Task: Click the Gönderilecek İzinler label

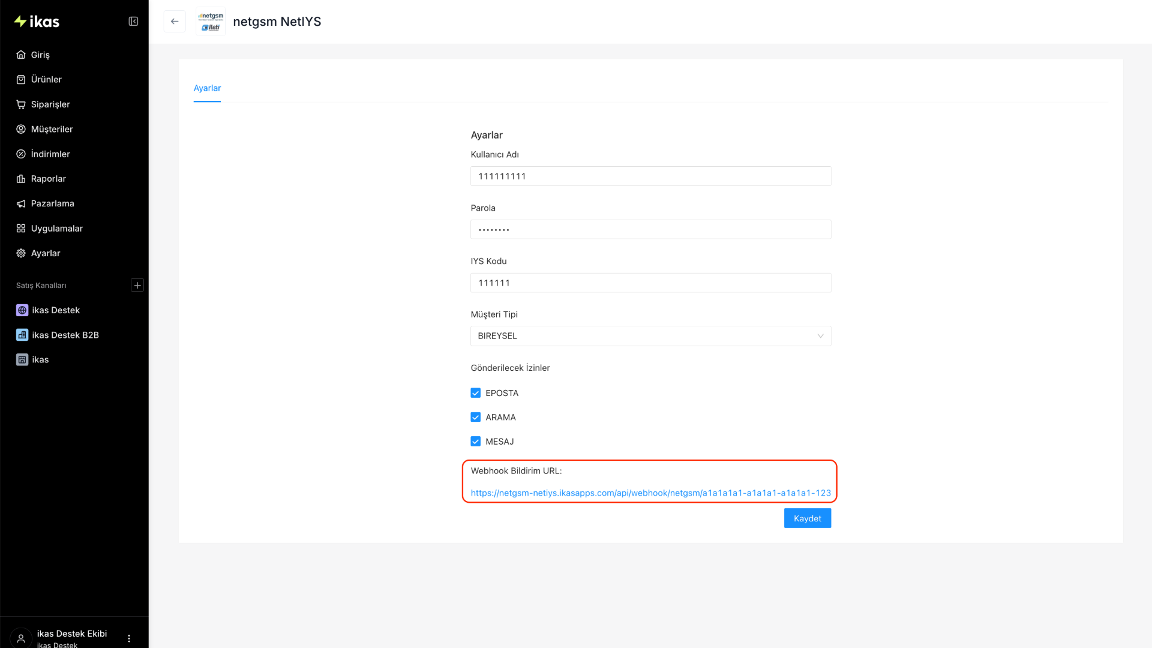Action: tap(511, 368)
